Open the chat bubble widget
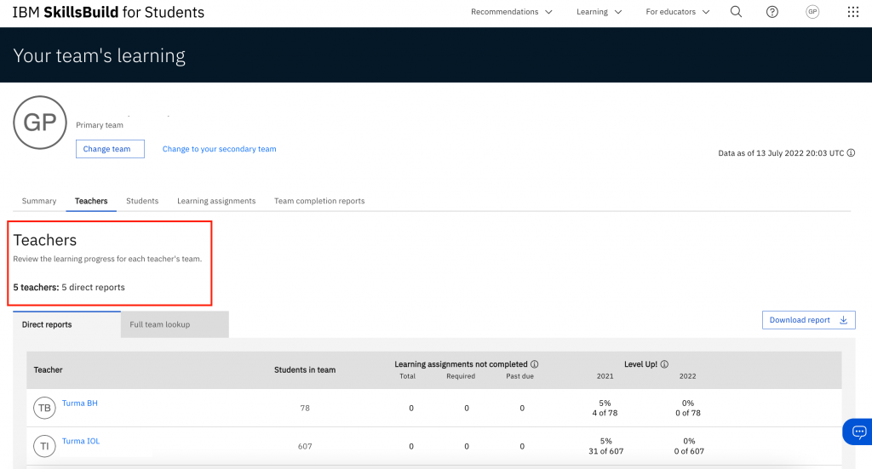Image resolution: width=872 pixels, height=469 pixels. (x=858, y=432)
